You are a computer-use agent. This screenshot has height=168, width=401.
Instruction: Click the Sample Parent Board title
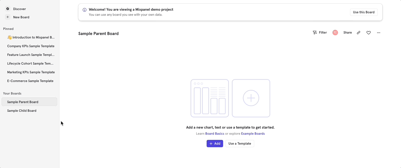pos(98,34)
